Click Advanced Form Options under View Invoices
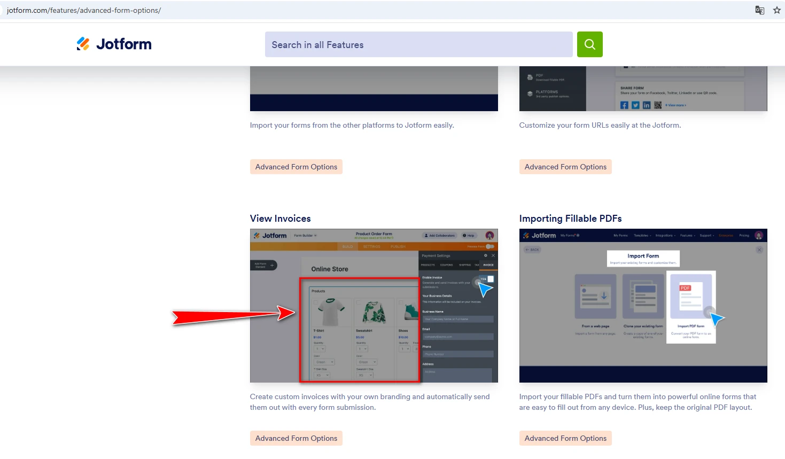This screenshot has width=785, height=459. [296, 438]
